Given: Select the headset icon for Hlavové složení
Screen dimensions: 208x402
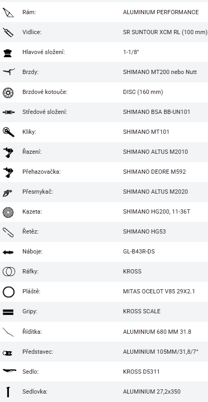Looking at the screenshot, I should (x=8, y=52).
